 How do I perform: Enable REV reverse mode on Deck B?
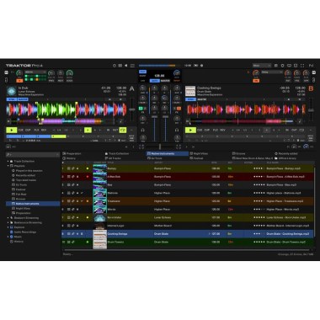pyautogui.click(x=223, y=131)
